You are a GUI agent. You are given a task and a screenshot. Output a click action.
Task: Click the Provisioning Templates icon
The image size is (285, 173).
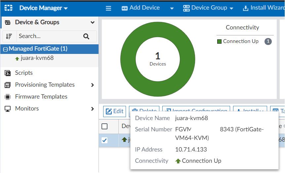point(8,85)
